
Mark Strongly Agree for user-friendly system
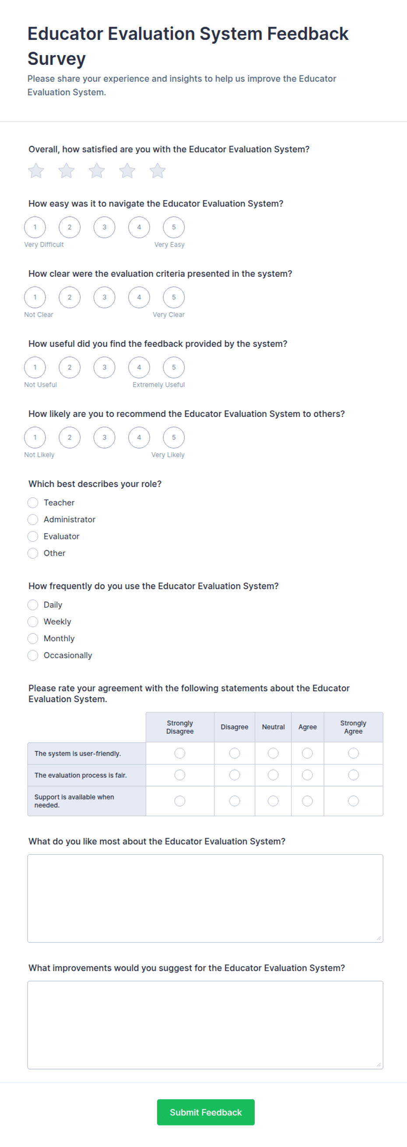click(x=354, y=753)
